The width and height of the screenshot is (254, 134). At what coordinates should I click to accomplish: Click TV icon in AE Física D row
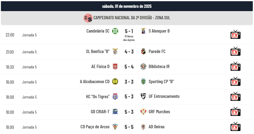tap(235, 67)
